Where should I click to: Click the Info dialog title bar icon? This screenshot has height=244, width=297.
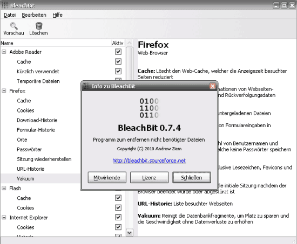click(86, 86)
